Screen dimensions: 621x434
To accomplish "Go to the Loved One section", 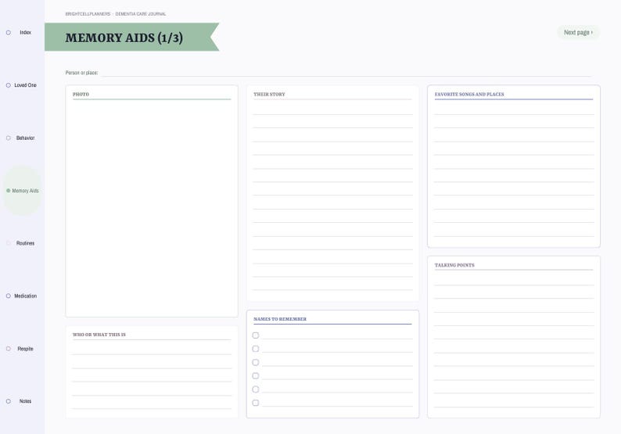I will click(22, 85).
